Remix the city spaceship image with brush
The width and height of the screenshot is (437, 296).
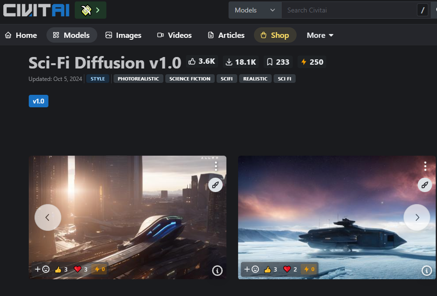tap(216, 185)
